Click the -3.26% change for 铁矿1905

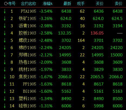coord(46,19)
